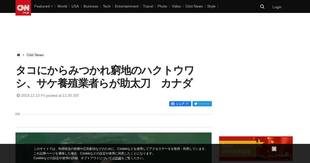Open the Travel section
Screen dimensions: 310x163
148,6
